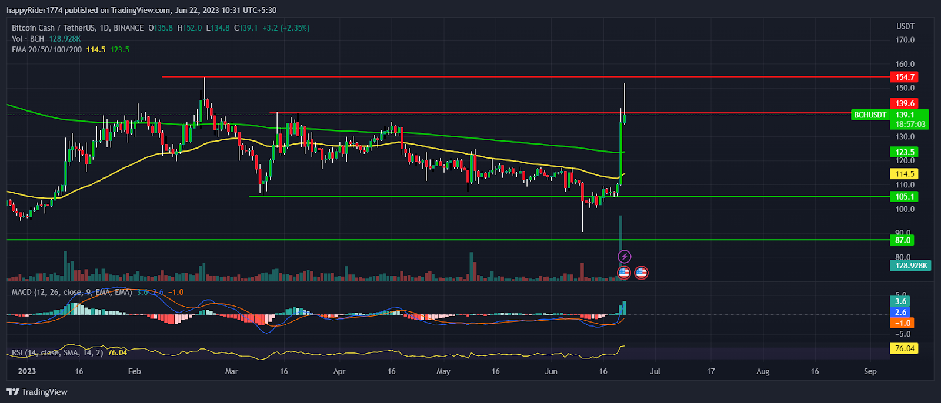Click the close value C139.1 in header

pyautogui.click(x=246, y=28)
